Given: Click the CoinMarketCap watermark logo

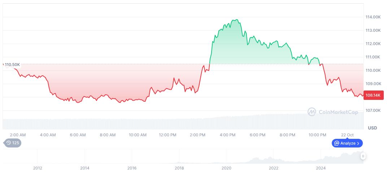Looking at the screenshot, I should click(x=332, y=112).
